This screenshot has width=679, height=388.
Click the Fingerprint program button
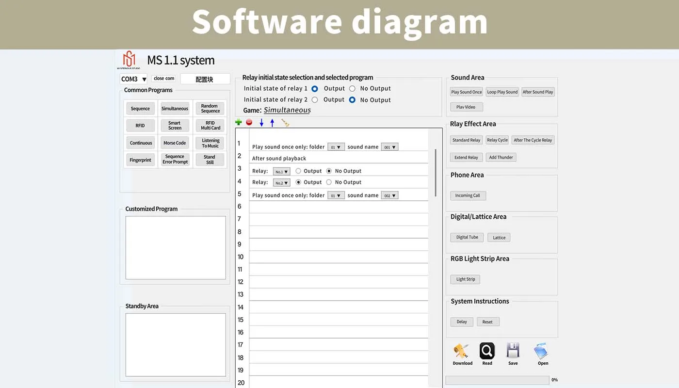pos(140,160)
